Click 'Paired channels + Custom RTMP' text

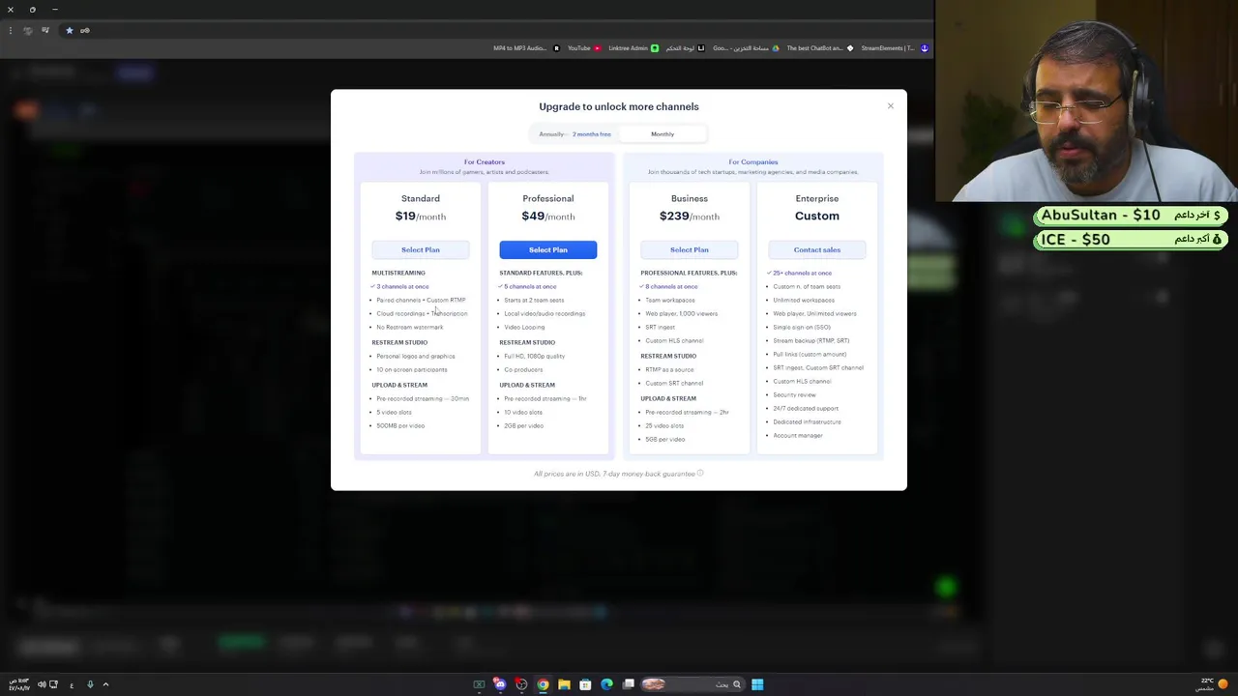point(421,300)
